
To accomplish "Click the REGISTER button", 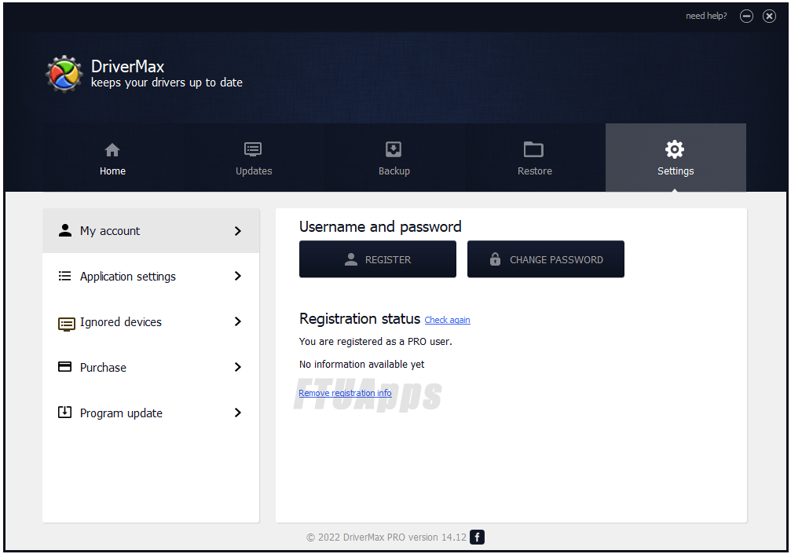I will tap(378, 259).
